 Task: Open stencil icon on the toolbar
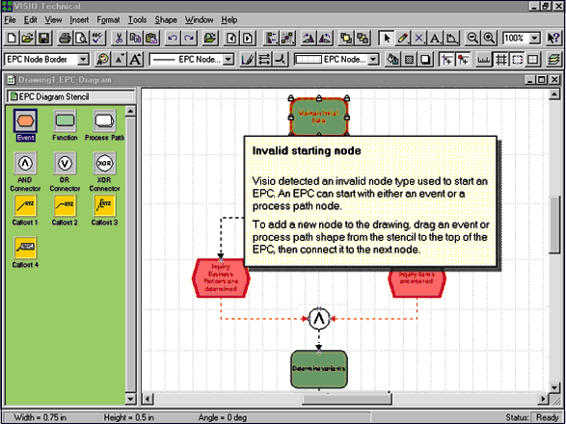point(210,38)
